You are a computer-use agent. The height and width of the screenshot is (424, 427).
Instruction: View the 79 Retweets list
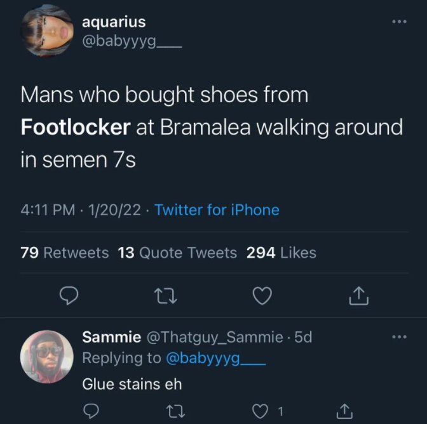pyautogui.click(x=65, y=253)
